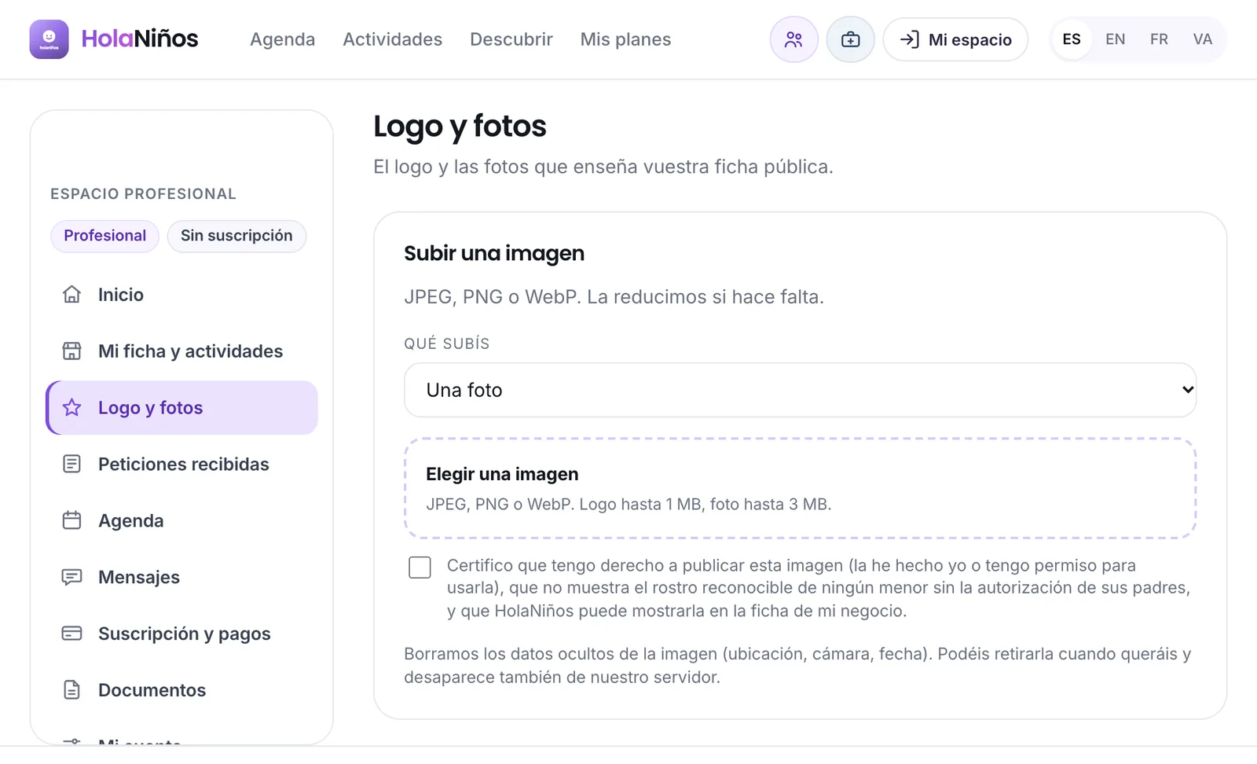Open Actividades in the top navigation

[392, 39]
